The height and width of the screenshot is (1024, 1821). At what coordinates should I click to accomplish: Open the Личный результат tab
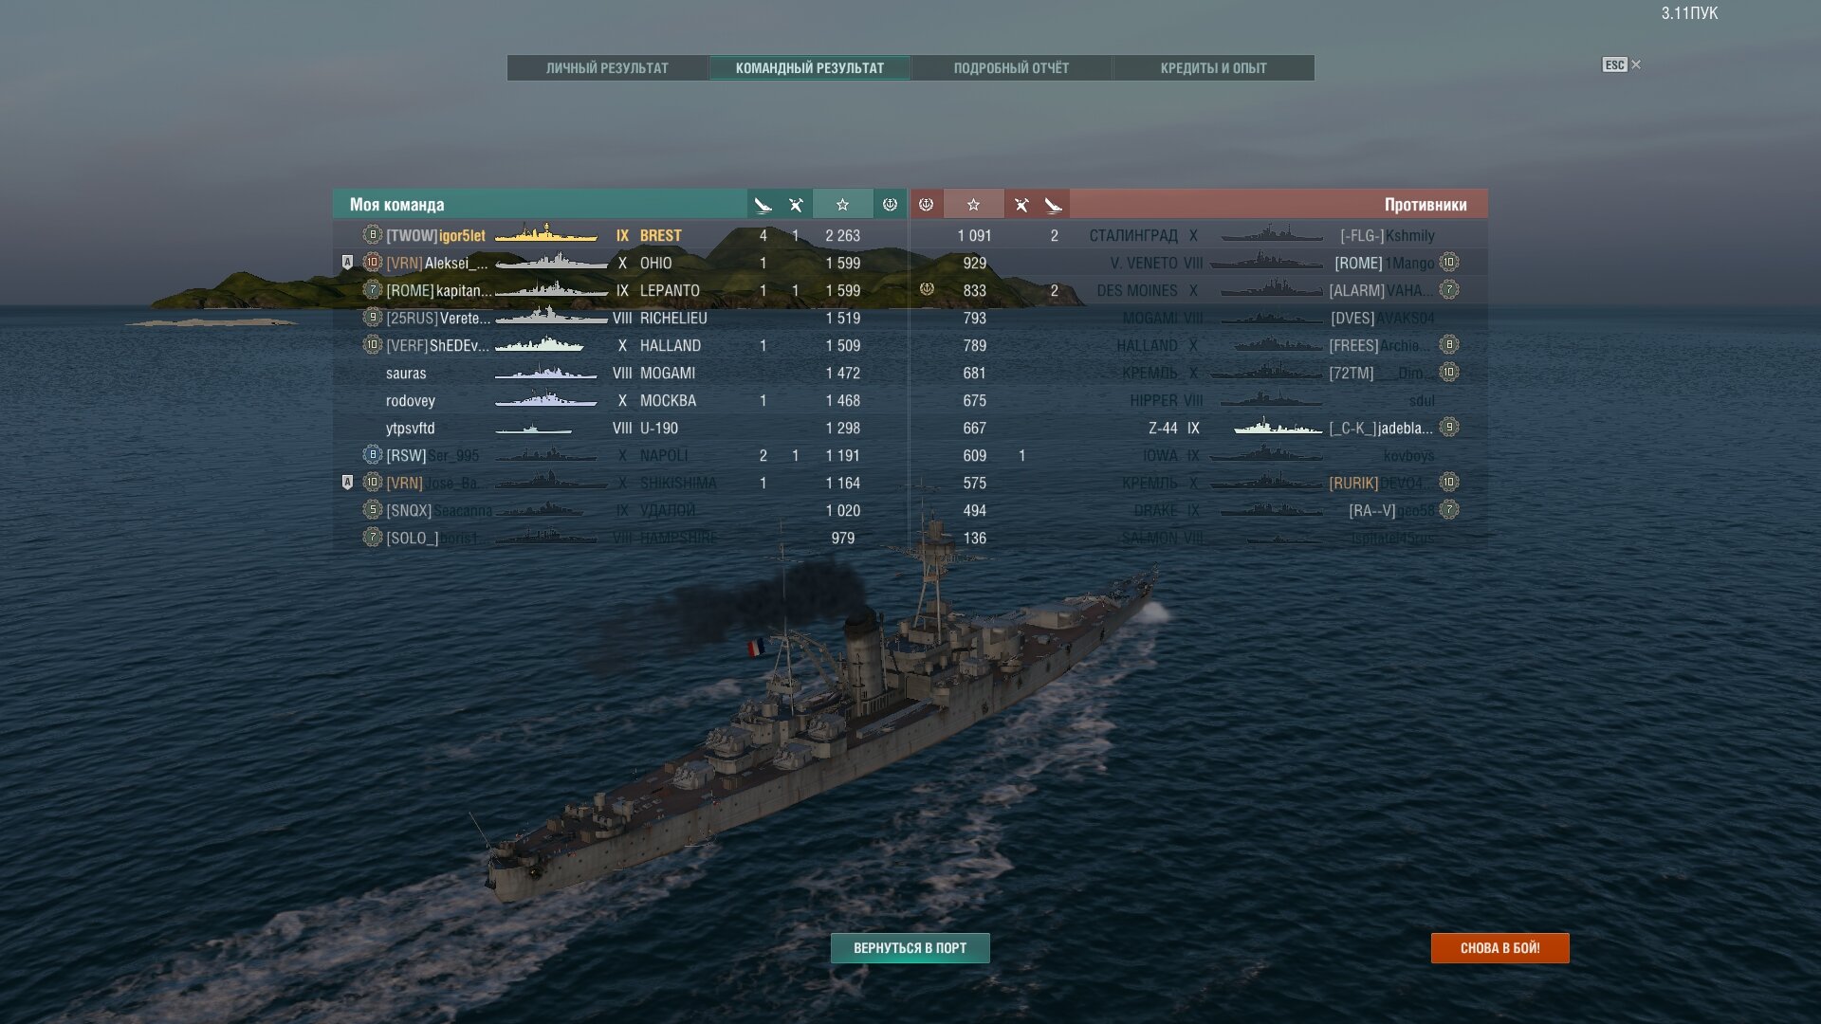coord(607,68)
